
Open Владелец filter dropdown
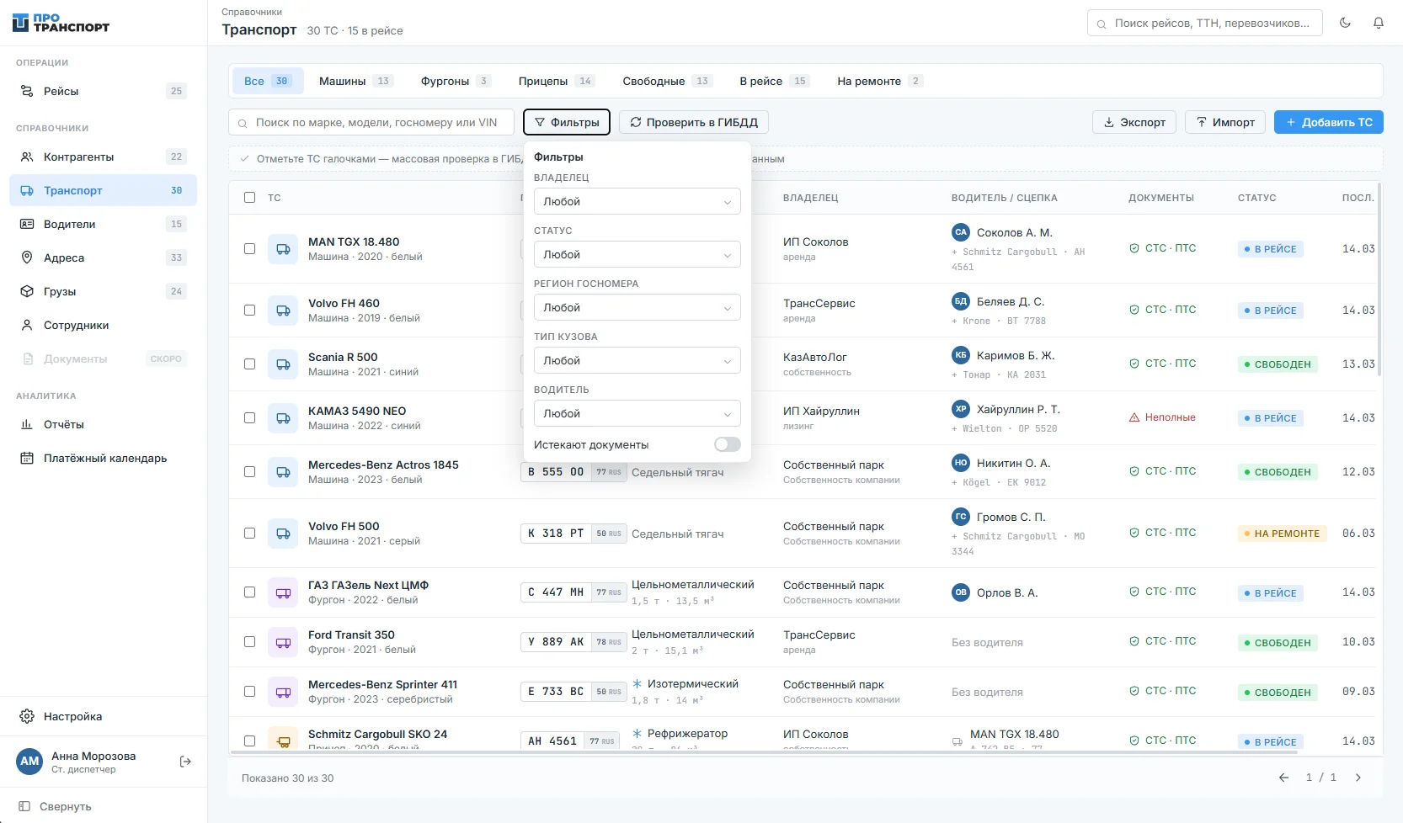click(x=637, y=201)
